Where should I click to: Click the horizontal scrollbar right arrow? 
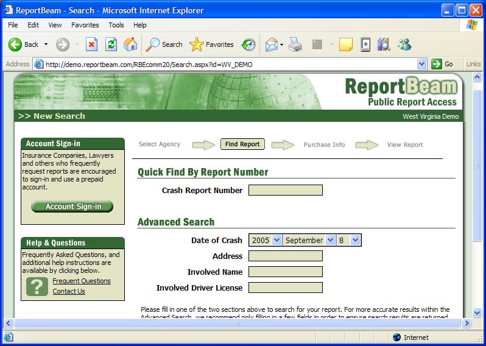click(467, 323)
